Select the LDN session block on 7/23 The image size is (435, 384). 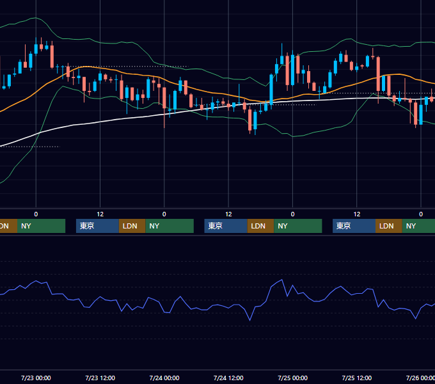tap(132, 226)
